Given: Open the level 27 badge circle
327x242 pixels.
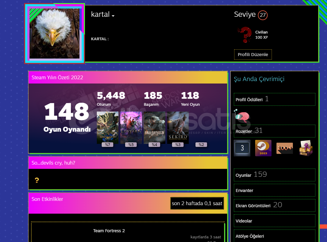Looking at the screenshot, I should coord(262,15).
